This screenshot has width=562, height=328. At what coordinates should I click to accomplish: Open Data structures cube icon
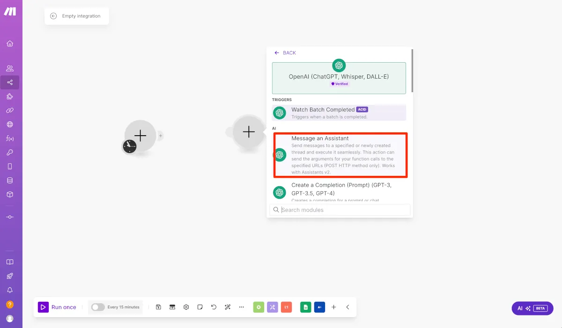tap(10, 195)
